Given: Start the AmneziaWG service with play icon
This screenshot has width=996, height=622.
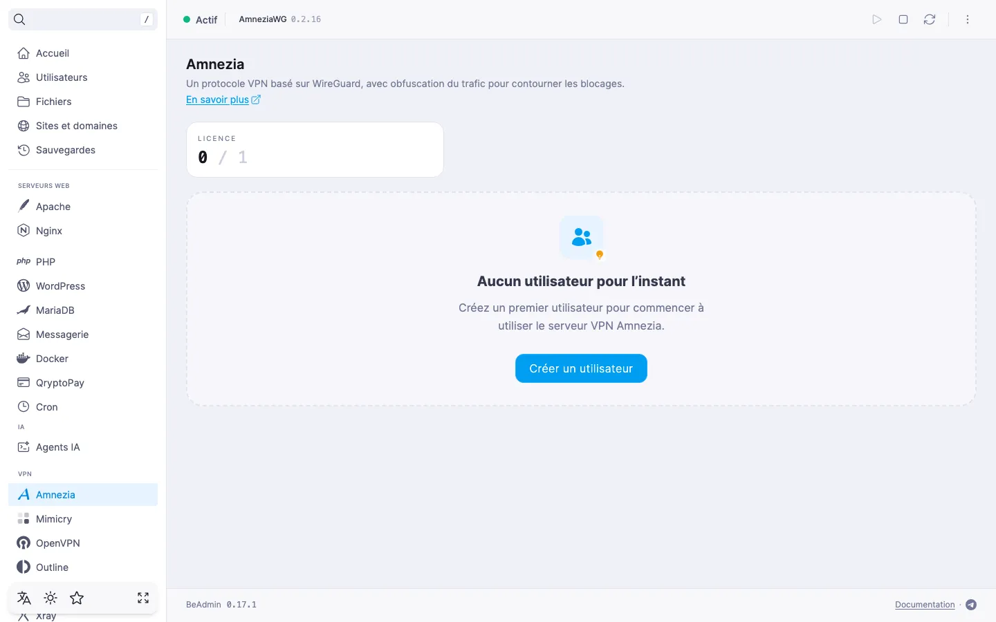Looking at the screenshot, I should click(x=877, y=19).
